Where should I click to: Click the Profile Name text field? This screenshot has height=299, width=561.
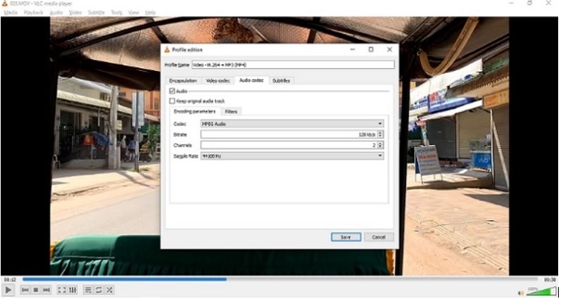tap(292, 65)
